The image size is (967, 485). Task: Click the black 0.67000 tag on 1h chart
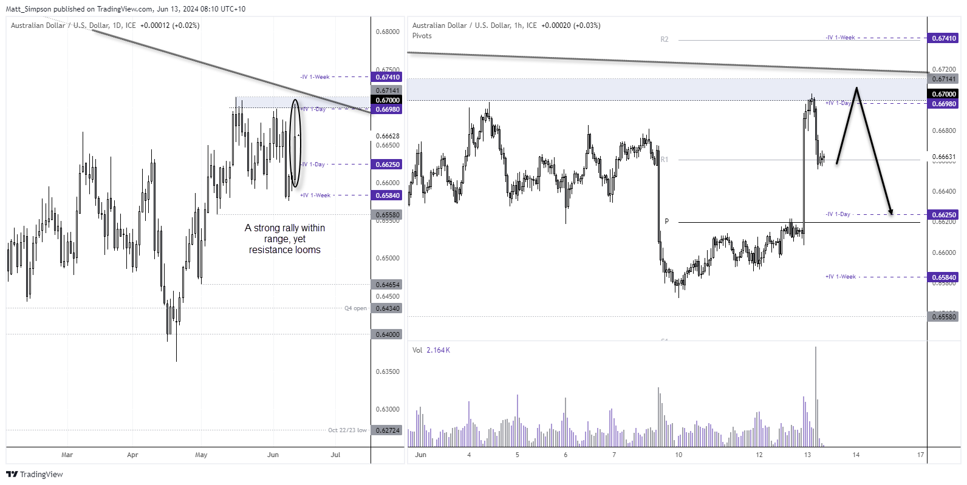pyautogui.click(x=944, y=94)
